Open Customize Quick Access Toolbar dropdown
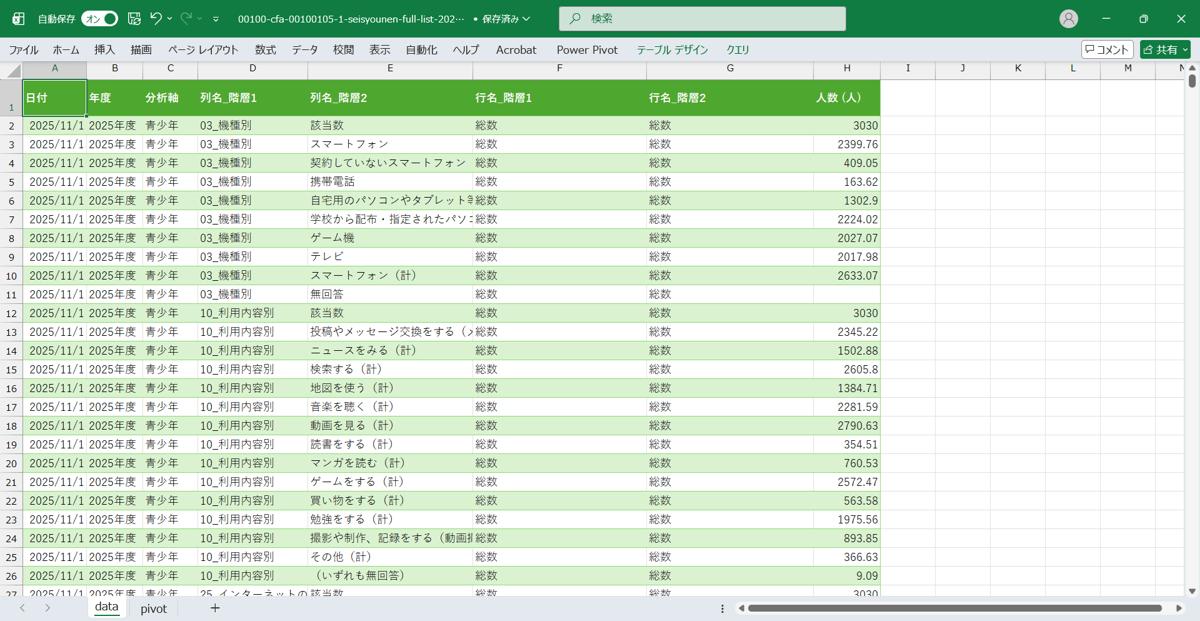The image size is (1200, 621). click(216, 19)
